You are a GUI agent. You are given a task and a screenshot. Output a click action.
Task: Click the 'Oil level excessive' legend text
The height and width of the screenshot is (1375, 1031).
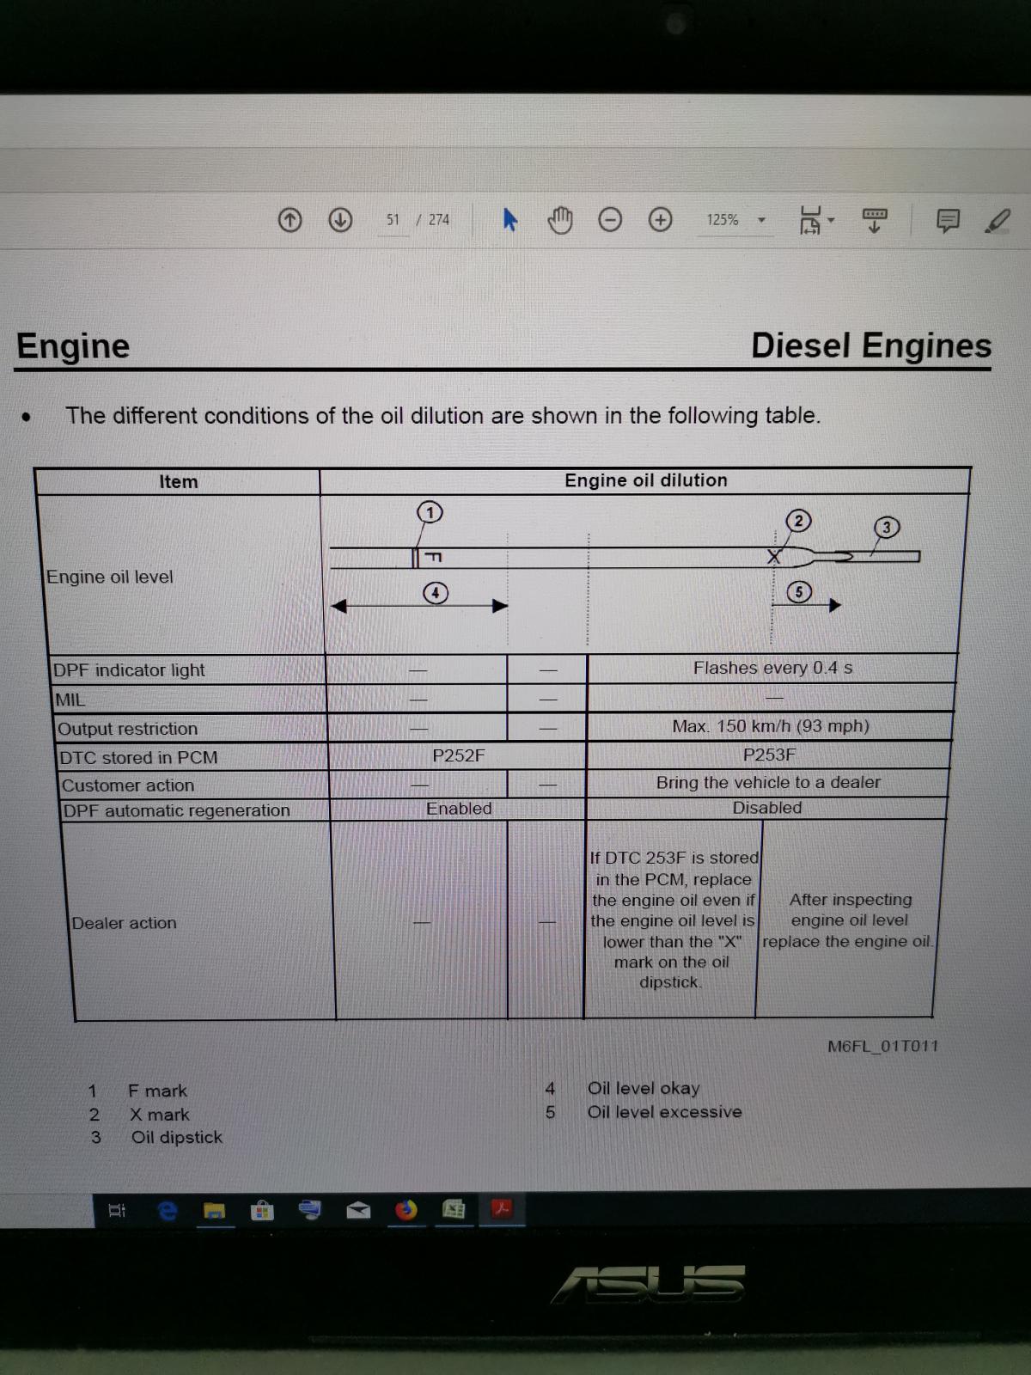(664, 1112)
